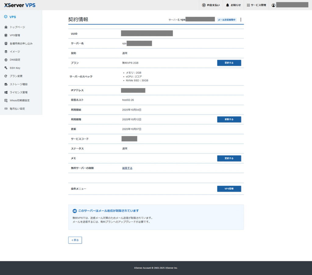Image resolution: width=312 pixels, height=275 pixels.
Task: Click the layers icon beside イメージ
Action: tap(6, 51)
